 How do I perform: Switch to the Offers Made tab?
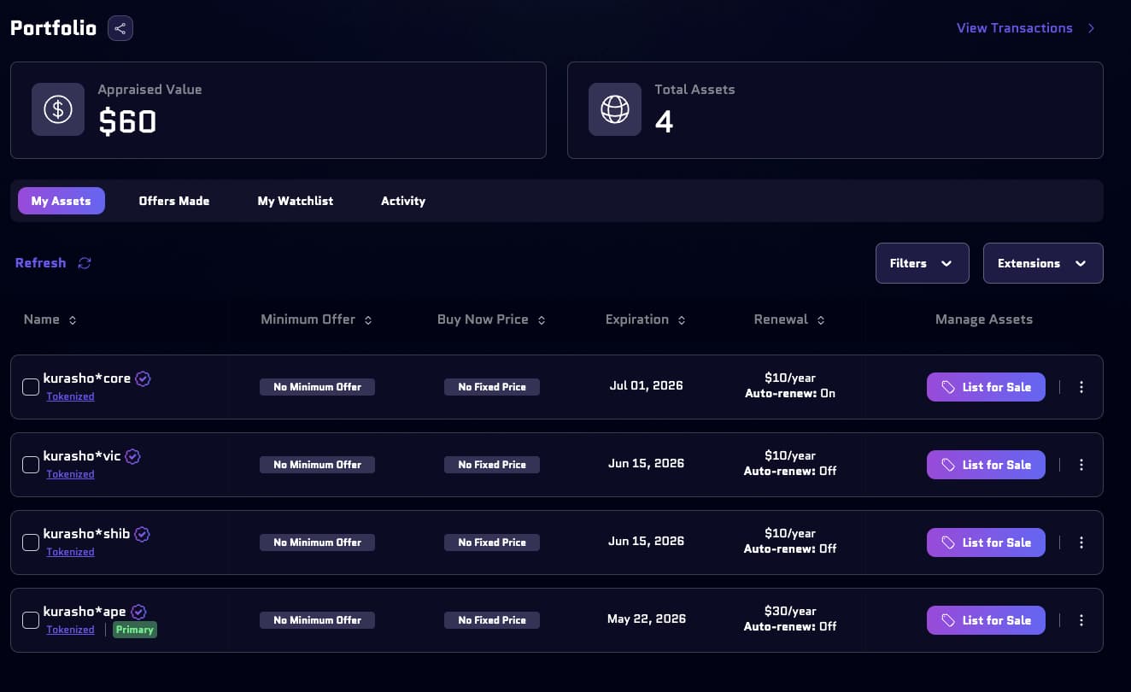coord(174,201)
